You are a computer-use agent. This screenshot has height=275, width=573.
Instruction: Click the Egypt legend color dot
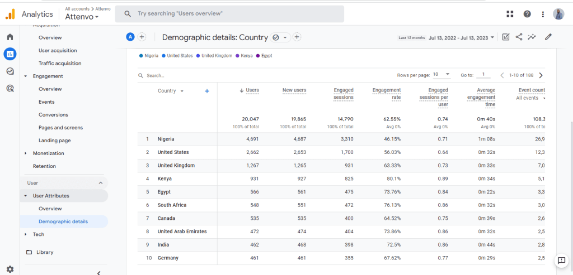click(257, 56)
